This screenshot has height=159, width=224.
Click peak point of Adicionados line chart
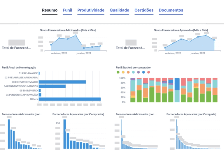point(76,35)
